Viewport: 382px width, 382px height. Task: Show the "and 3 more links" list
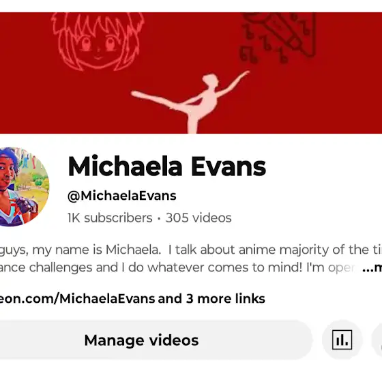pyautogui.click(x=211, y=299)
